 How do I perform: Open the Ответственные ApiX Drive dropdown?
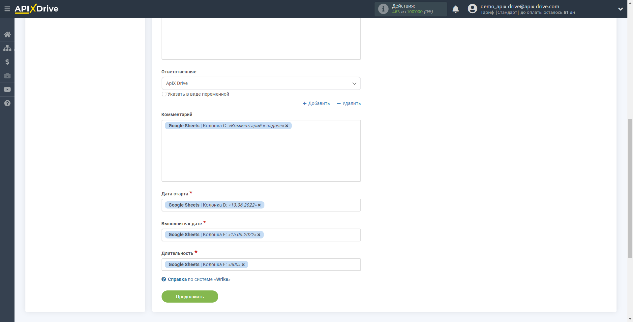pos(261,84)
